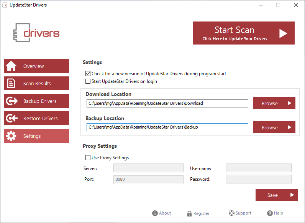Click the Backup Location path field

(167, 127)
